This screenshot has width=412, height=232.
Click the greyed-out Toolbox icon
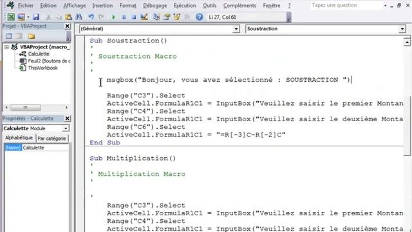point(187,17)
